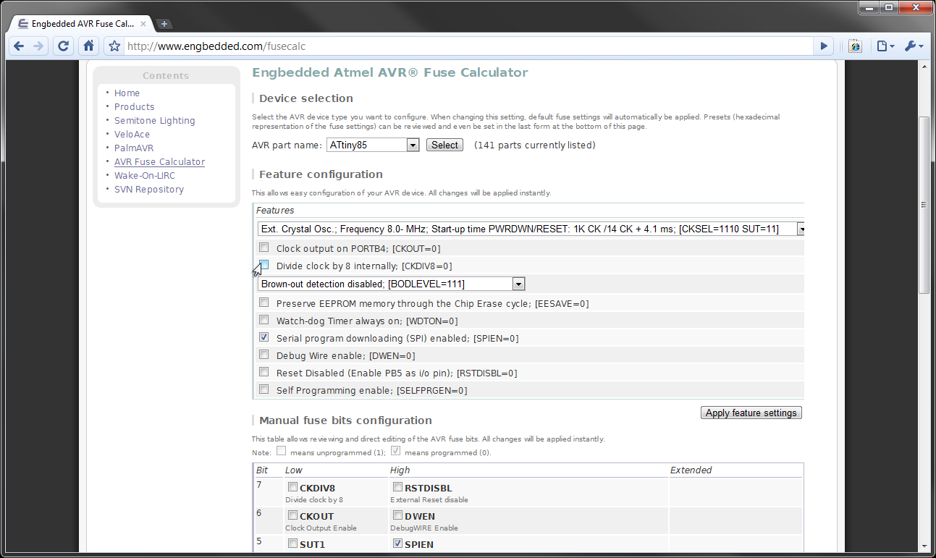Open the AVR Fuse Calculator link
The height and width of the screenshot is (558, 936).
click(159, 161)
